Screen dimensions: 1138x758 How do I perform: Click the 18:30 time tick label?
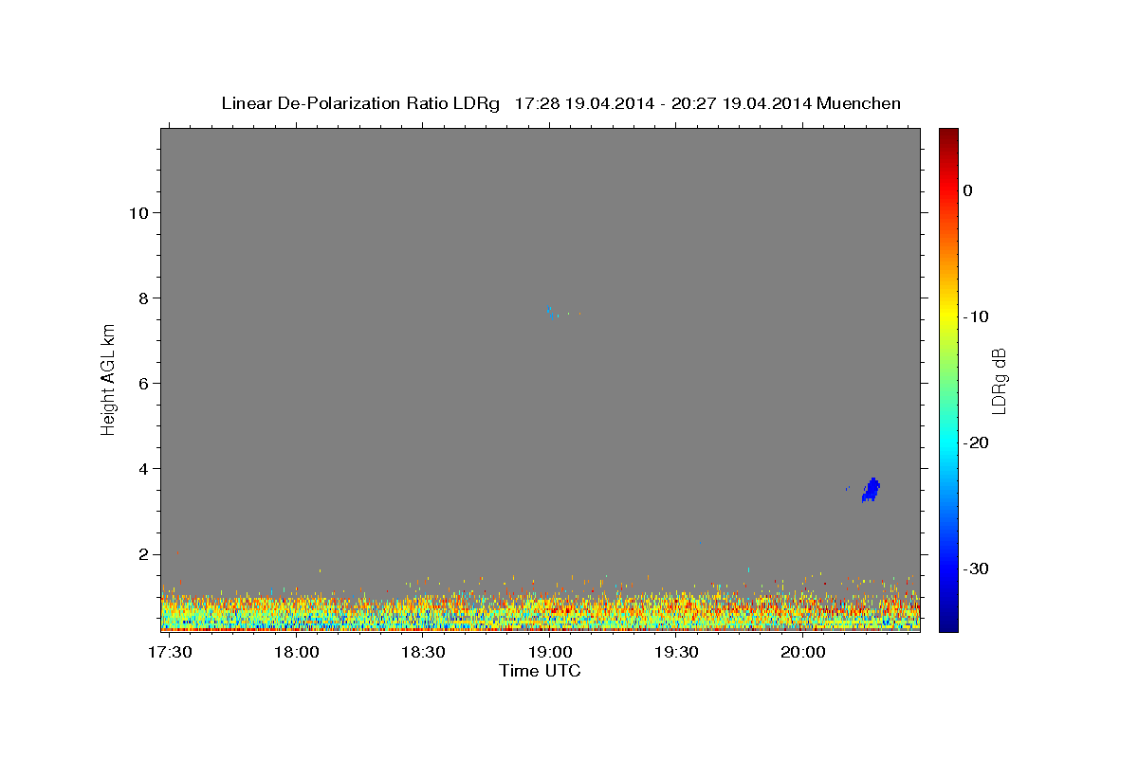[423, 653]
